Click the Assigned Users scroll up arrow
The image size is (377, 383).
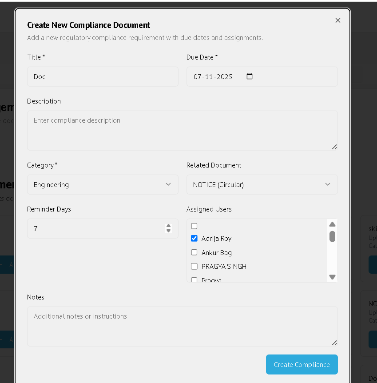coord(332,224)
